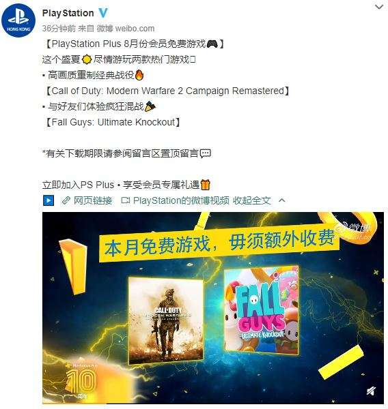
Task: Open the PlayStation Hong Kong avatar
Action: pos(18,21)
